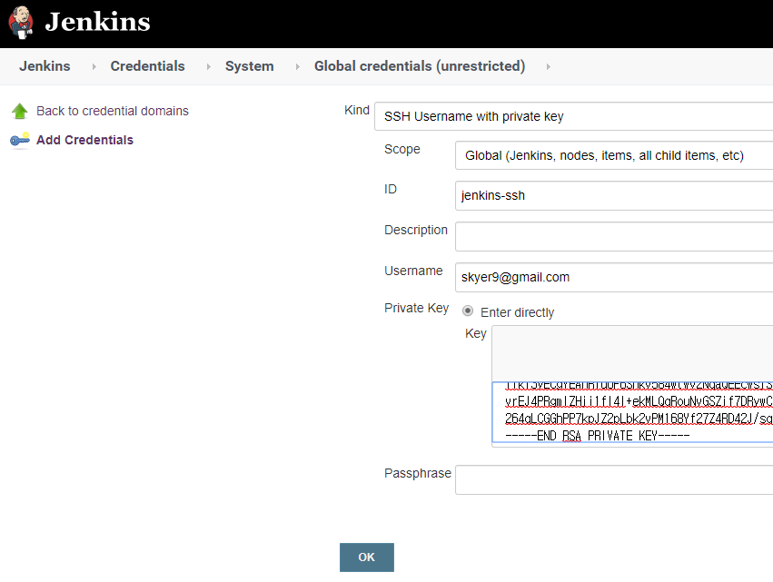This screenshot has width=773, height=582.
Task: Focus the Passphrase field
Action: 614,479
